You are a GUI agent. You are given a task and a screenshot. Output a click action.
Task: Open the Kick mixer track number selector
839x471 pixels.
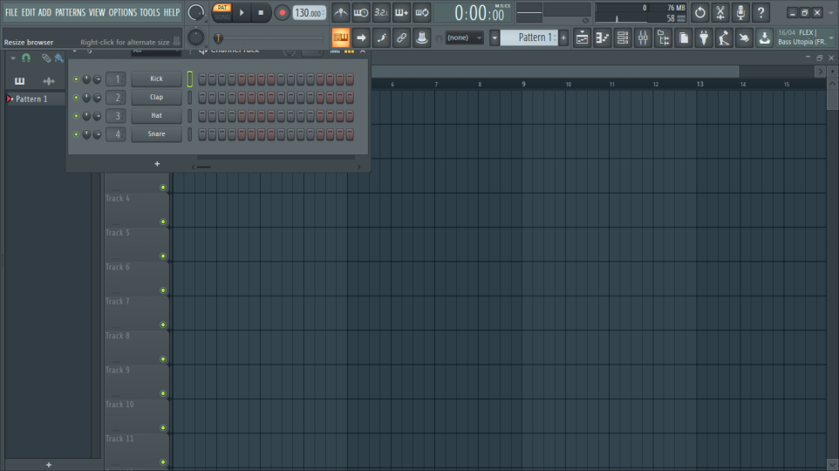pos(116,79)
